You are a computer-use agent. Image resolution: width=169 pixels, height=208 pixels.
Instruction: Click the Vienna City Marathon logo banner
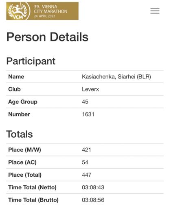(x=42, y=11)
